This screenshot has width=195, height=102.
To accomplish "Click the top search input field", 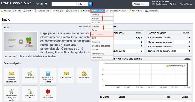I will click(x=64, y=4).
